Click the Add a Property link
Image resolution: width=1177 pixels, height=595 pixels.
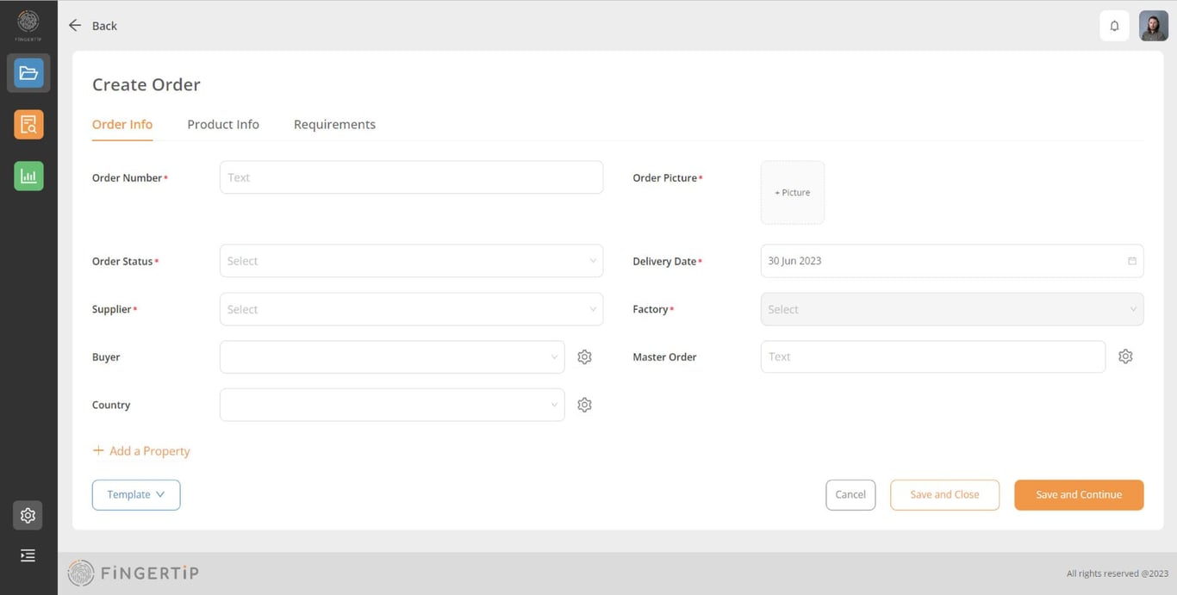[141, 451]
